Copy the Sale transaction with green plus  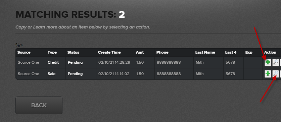tap(268, 74)
